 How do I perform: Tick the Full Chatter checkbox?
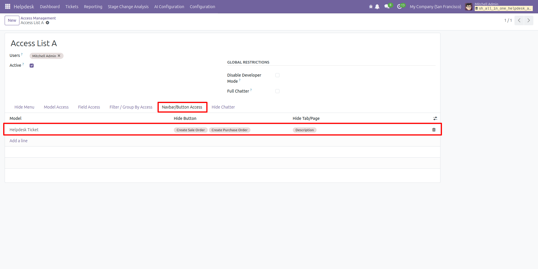pos(277,91)
